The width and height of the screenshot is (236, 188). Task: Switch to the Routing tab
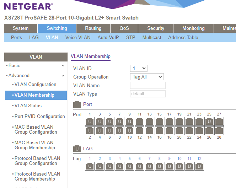[93, 28]
